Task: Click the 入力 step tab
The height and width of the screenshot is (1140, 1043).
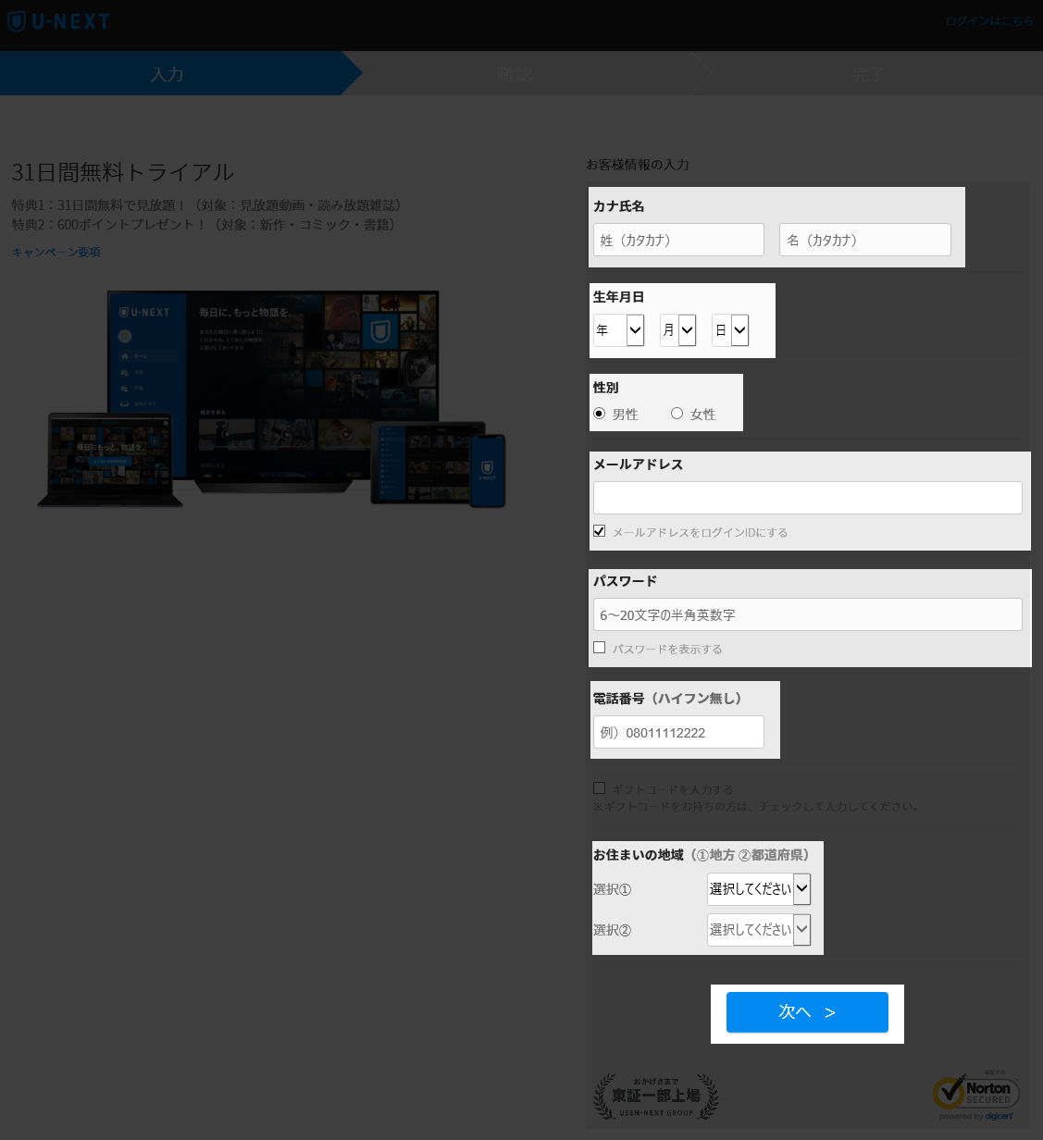Action: (x=168, y=74)
